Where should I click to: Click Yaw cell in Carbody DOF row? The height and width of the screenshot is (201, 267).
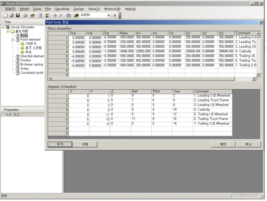tap(183, 110)
